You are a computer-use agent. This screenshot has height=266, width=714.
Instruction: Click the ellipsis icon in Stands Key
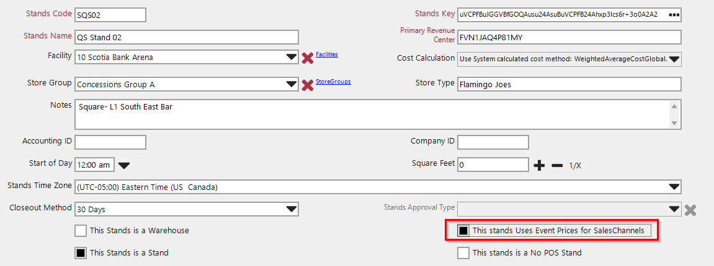tap(674, 15)
